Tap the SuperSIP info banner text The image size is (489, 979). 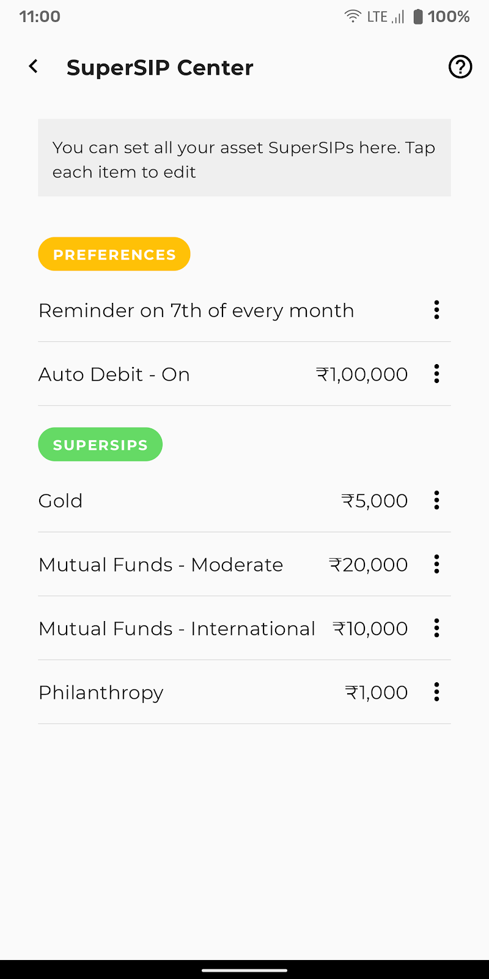(244, 159)
